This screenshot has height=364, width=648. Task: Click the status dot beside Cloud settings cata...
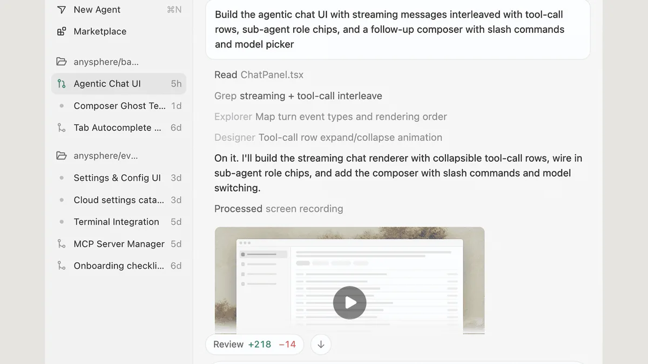[62, 200]
